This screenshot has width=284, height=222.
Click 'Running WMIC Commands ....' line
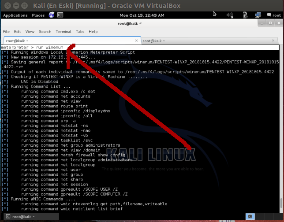pos(43,199)
